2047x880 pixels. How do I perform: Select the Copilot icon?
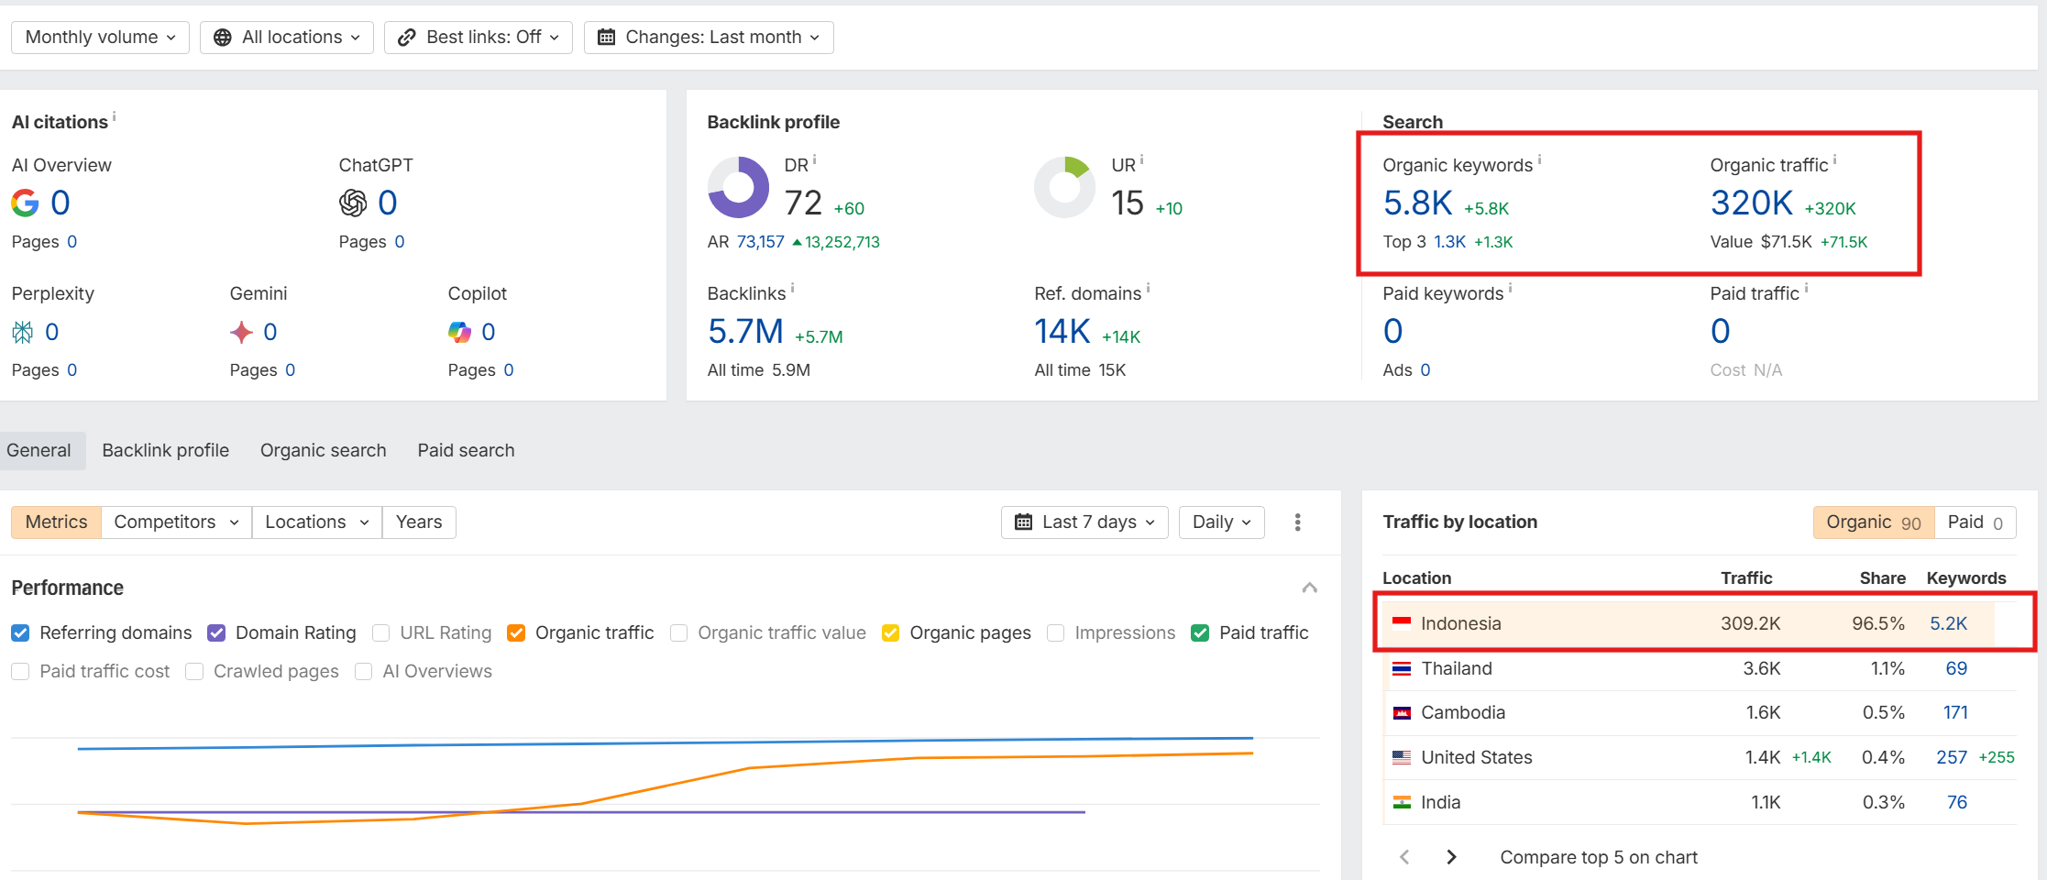click(459, 331)
